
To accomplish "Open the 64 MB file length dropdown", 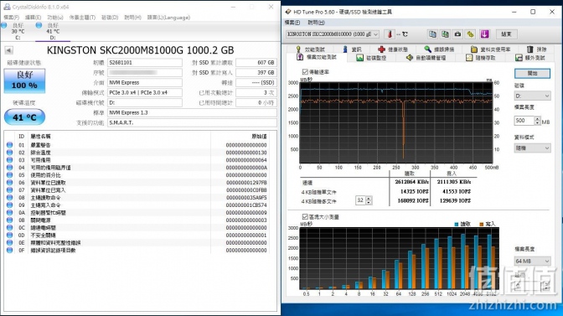I will [x=532, y=261].
